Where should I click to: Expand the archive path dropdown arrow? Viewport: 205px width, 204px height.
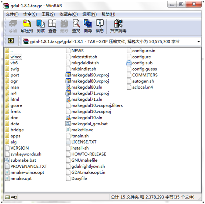point(199,42)
